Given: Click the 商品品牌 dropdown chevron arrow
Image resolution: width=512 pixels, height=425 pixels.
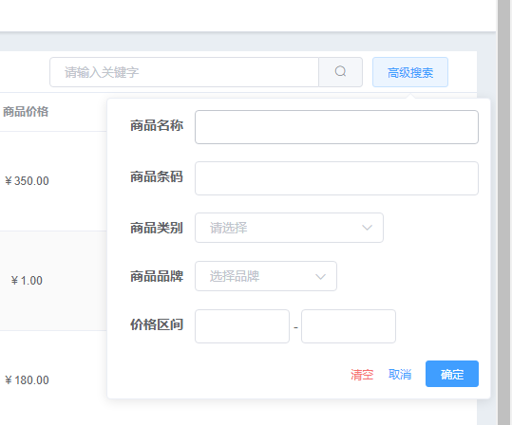Looking at the screenshot, I should tap(320, 276).
